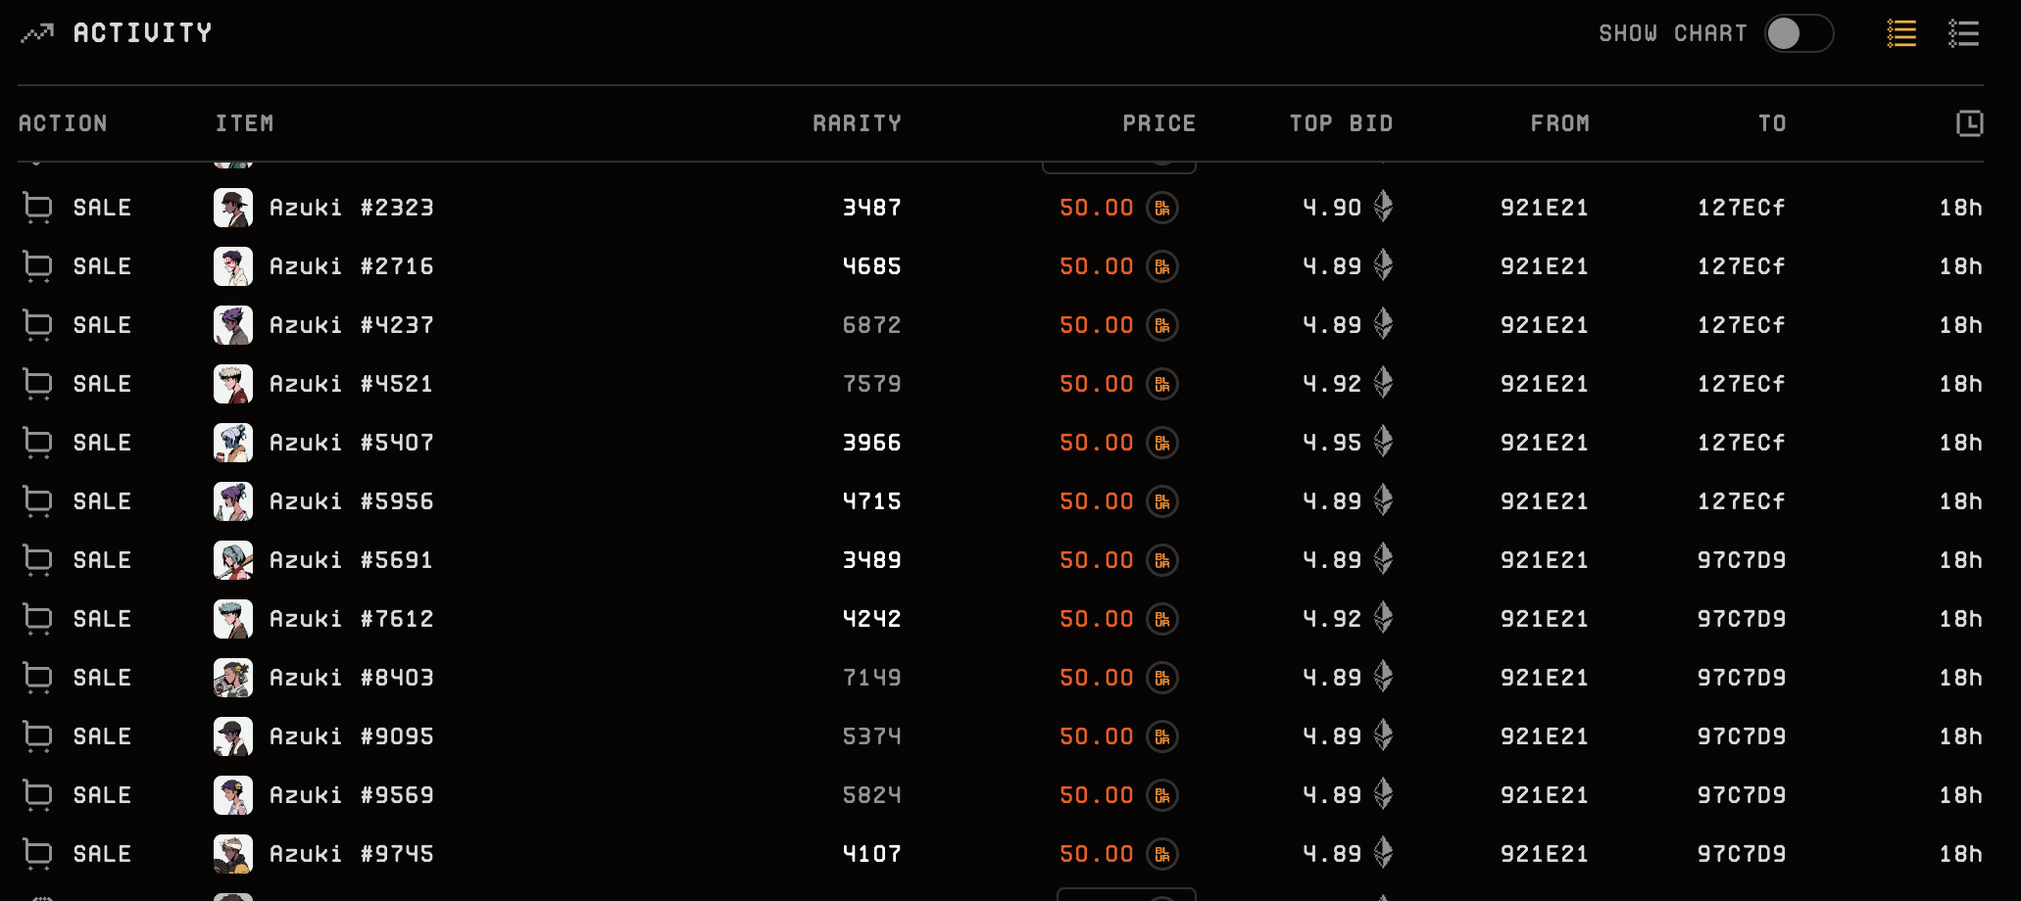This screenshot has height=901, width=2021.
Task: Click the 18h timestamp for Azuki #7612
Action: (x=1961, y=619)
